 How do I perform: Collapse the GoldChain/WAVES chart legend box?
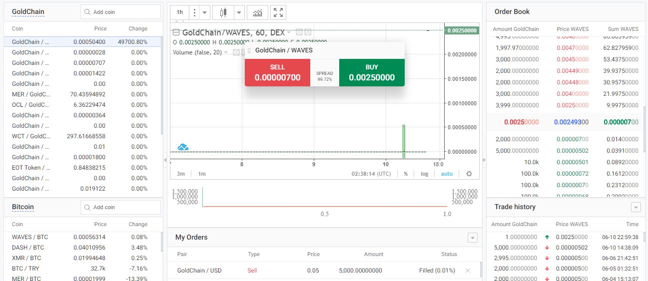176,33
